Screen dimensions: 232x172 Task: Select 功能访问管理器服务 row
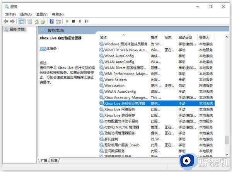click(157, 133)
